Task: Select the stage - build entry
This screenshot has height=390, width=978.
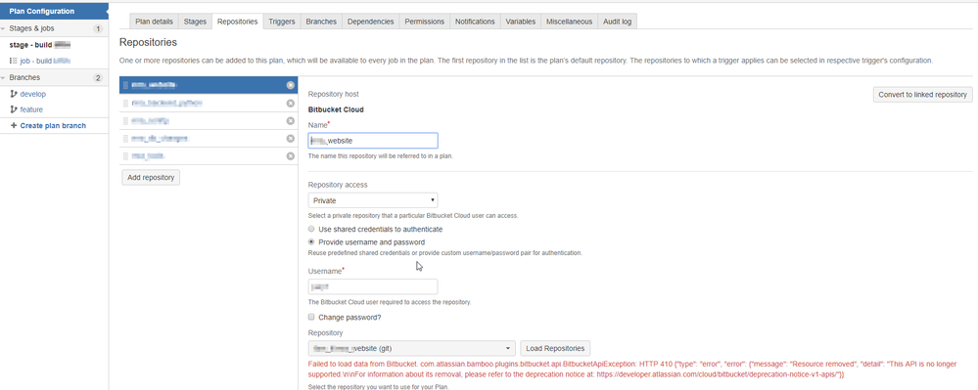Action: coord(40,46)
